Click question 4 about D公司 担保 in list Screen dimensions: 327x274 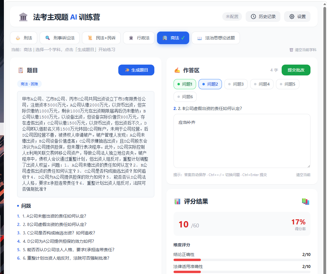point(58,241)
